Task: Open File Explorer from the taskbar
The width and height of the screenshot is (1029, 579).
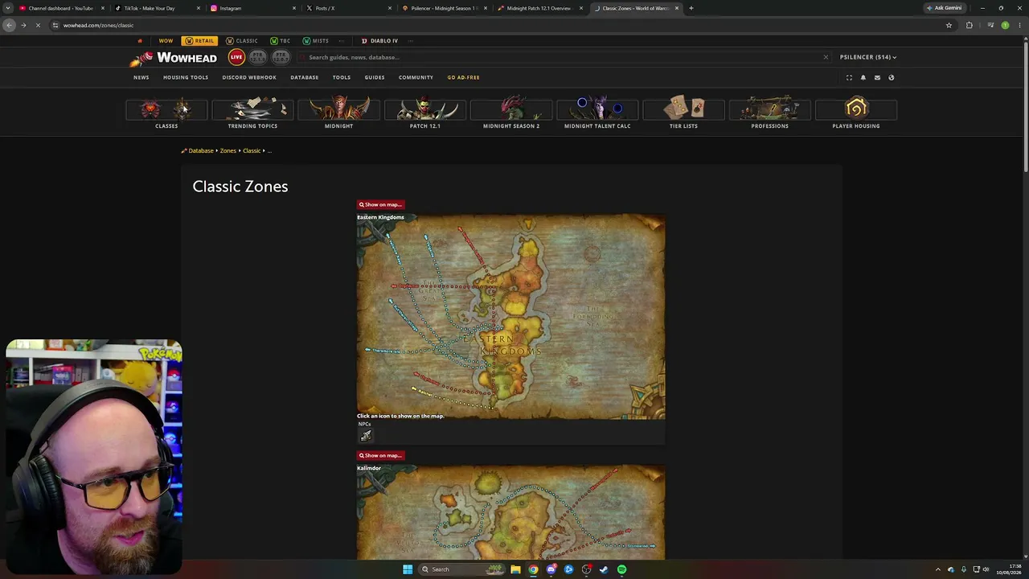Action: [515, 569]
